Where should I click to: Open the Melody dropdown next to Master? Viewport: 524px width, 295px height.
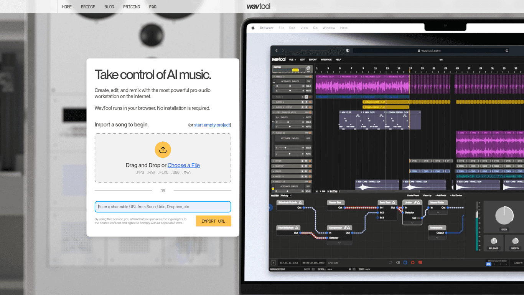[286, 196]
